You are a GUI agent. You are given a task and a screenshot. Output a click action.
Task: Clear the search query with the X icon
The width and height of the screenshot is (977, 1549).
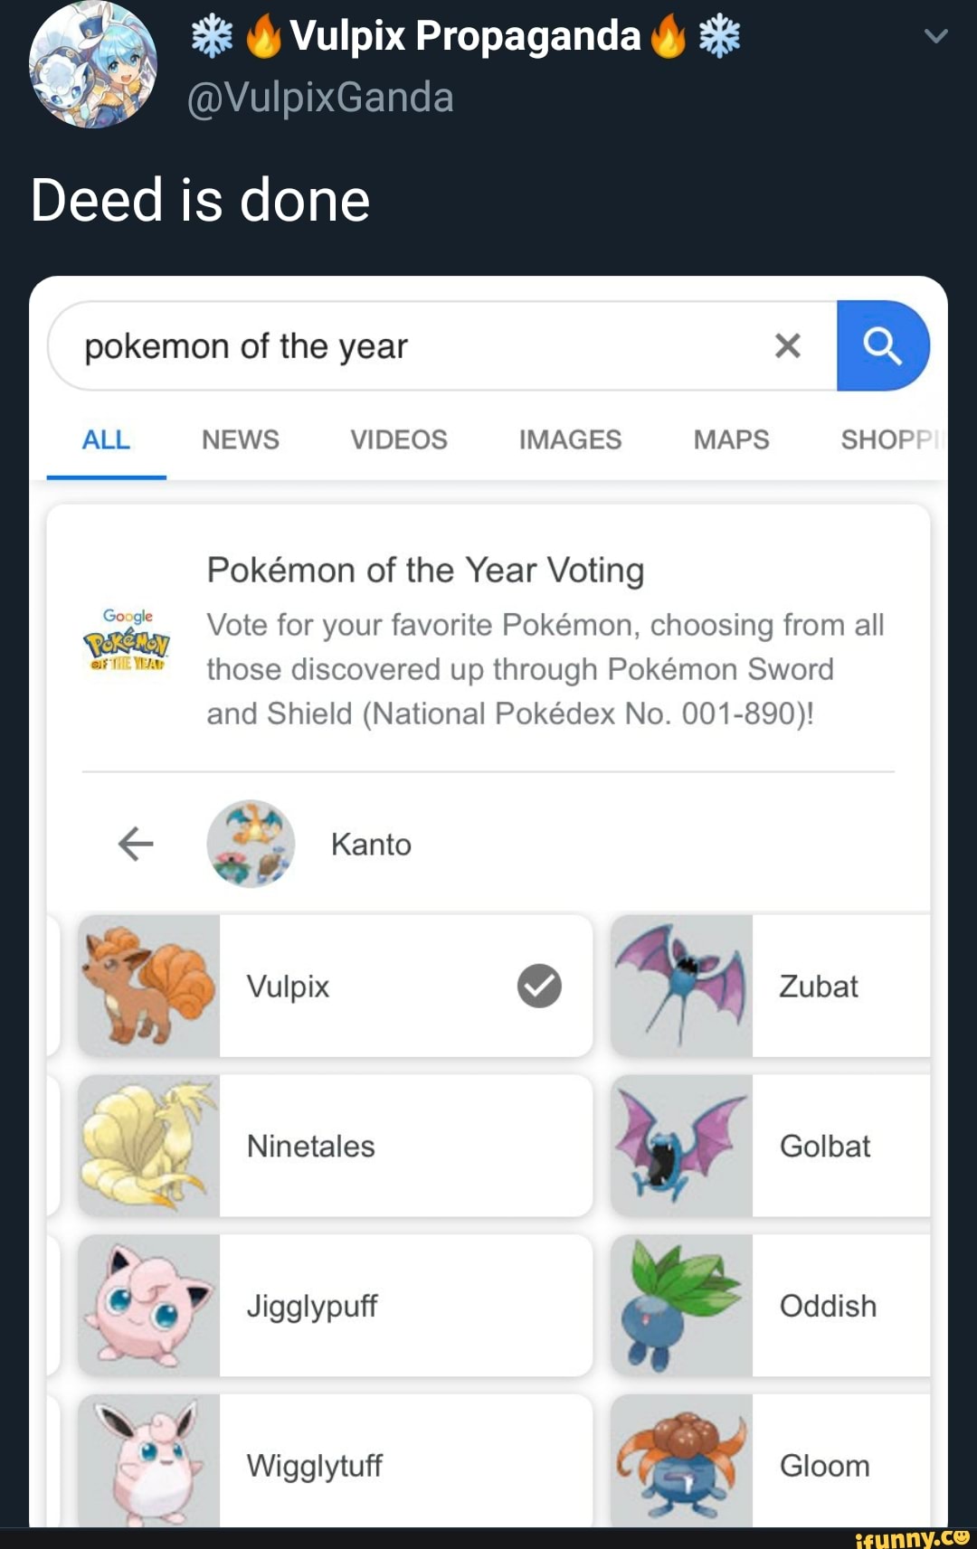pyautogui.click(x=786, y=346)
